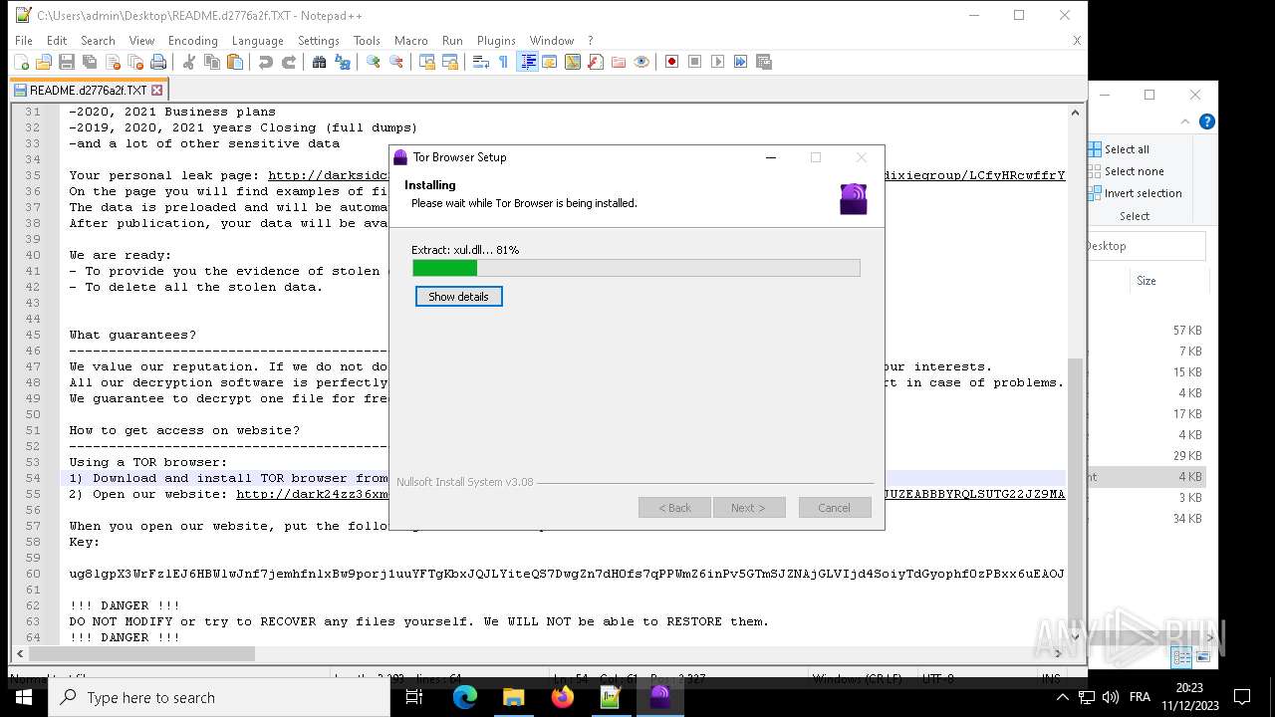Open the Plugins menu
Viewport: 1275px width, 717px height.
point(496,41)
